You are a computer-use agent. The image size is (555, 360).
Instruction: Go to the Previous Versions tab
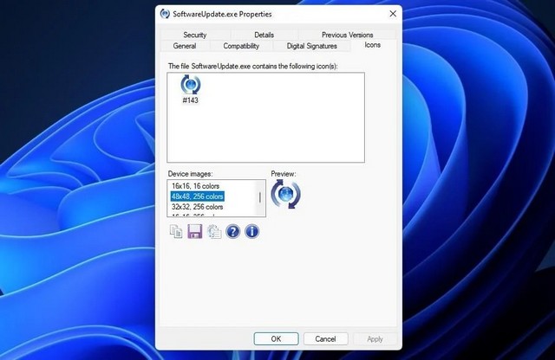pyautogui.click(x=347, y=35)
